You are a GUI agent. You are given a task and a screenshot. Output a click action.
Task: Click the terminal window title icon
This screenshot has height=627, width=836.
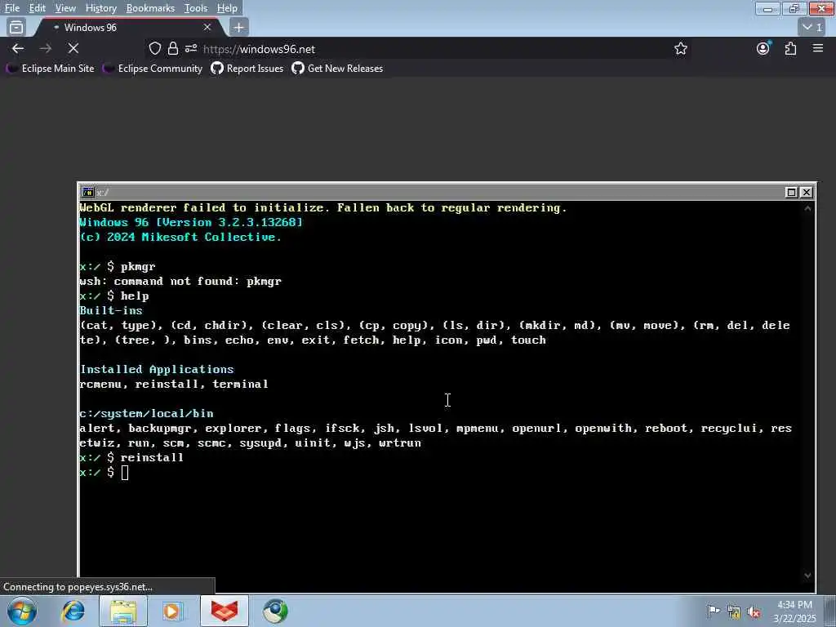coord(88,192)
